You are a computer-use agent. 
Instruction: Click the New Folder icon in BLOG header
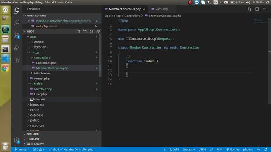pos(85,31)
